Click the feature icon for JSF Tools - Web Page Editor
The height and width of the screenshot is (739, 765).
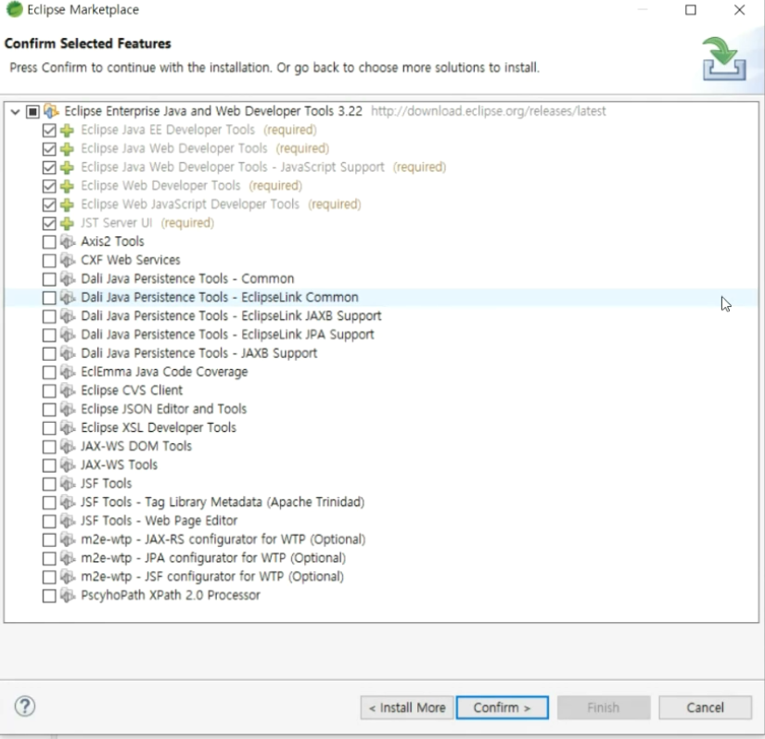(x=68, y=520)
